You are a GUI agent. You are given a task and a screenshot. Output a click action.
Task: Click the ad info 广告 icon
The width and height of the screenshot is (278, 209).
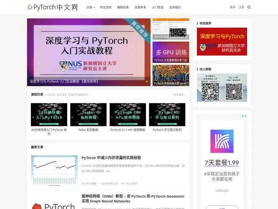pyautogui.click(x=242, y=116)
